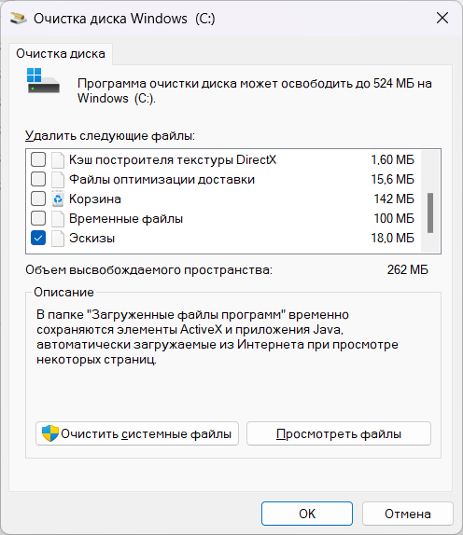Click the Просмотреть файлы button
This screenshot has height=535, width=463.
click(x=339, y=433)
